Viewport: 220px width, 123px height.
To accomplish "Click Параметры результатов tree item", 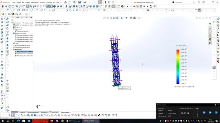I will click(21, 47).
